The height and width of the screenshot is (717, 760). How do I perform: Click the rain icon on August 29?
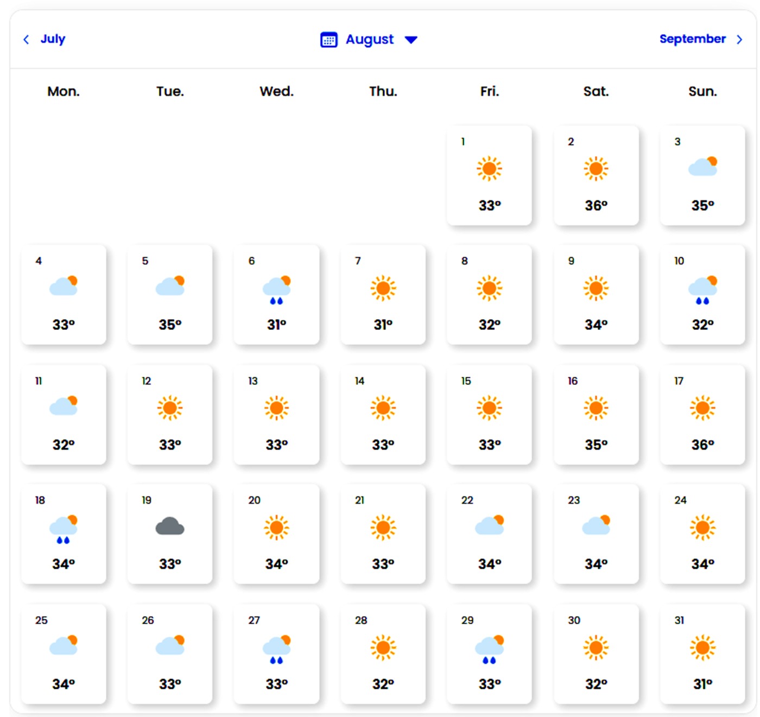tap(490, 648)
